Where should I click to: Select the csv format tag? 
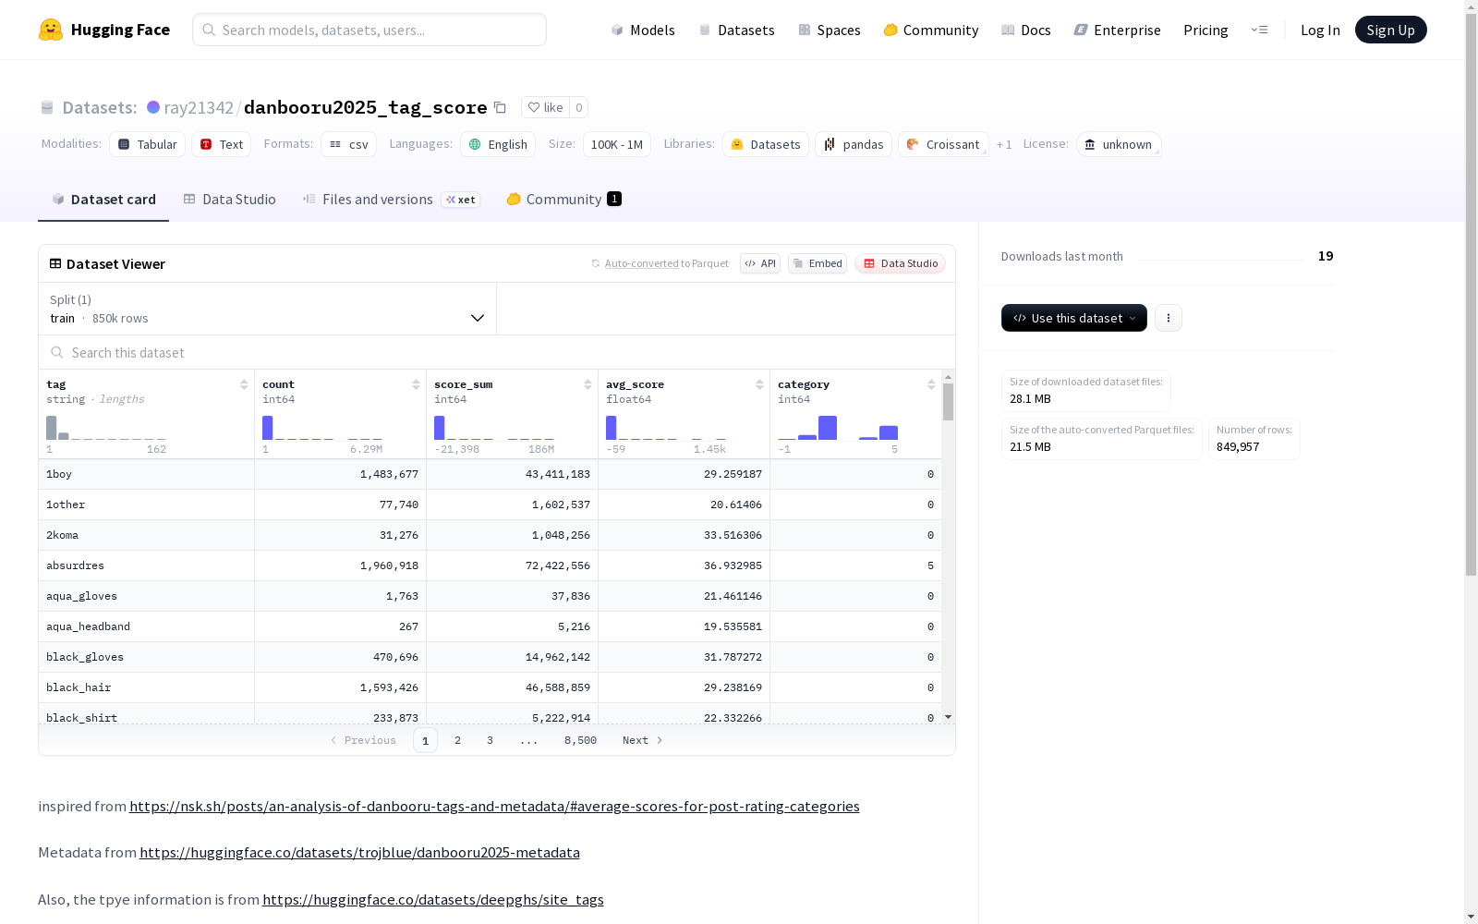[348, 144]
